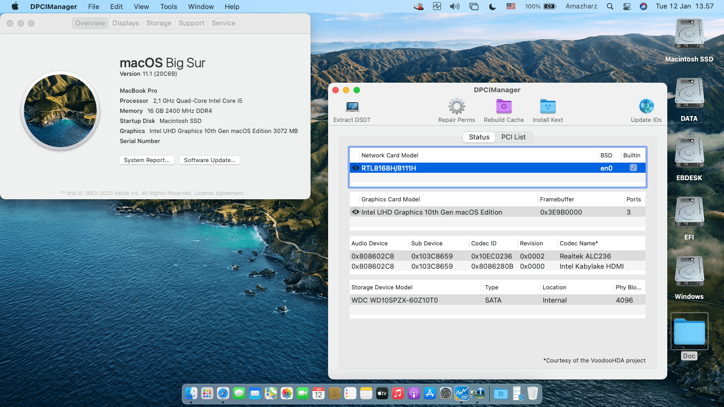
Task: Launch Apple TV from the dock
Action: [x=382, y=393]
